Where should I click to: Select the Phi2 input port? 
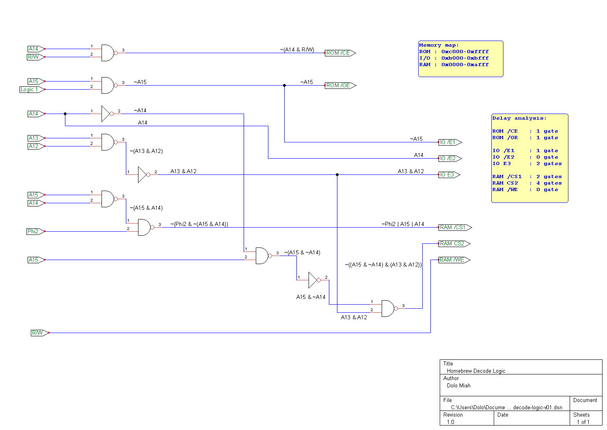coord(35,232)
